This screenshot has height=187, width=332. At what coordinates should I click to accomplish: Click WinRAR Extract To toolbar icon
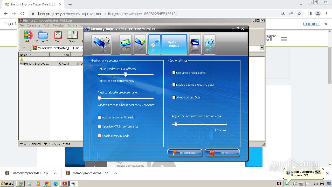[43, 37]
